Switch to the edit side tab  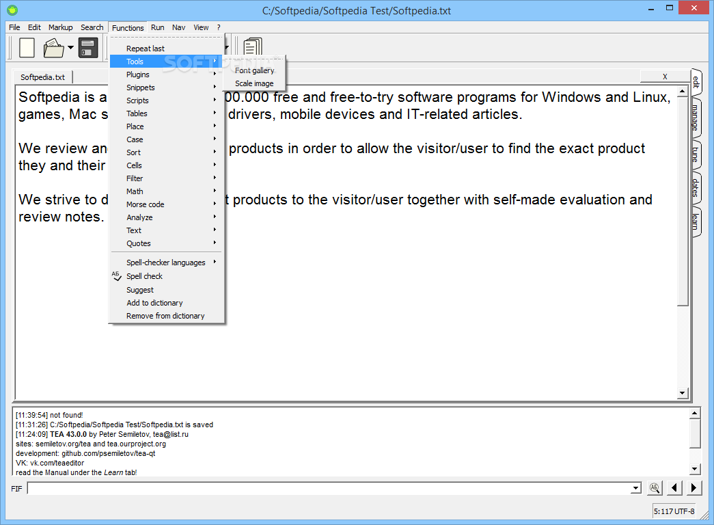point(696,82)
